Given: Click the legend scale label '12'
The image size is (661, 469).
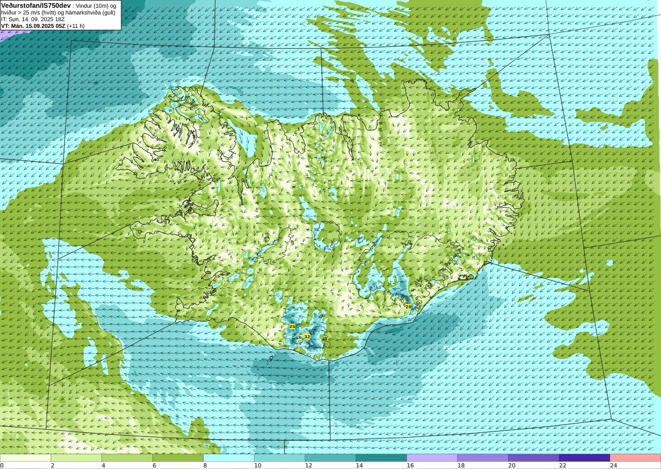Looking at the screenshot, I should [x=308, y=465].
